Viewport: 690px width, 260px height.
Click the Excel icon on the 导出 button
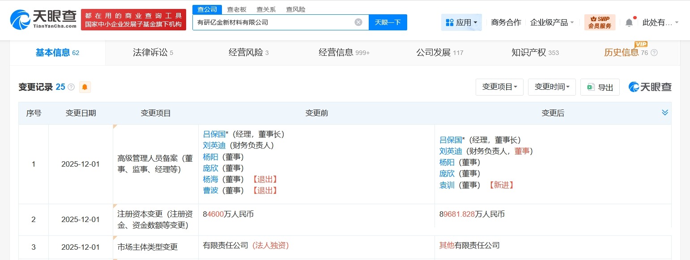(x=592, y=87)
